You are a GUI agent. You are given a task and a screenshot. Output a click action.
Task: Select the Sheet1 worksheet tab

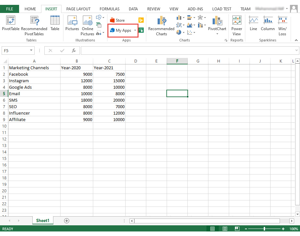click(x=42, y=220)
